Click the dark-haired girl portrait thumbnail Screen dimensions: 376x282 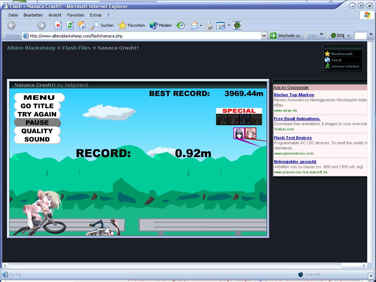click(239, 133)
